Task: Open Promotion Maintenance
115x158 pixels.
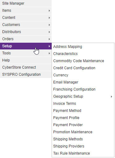Action: point(83,132)
